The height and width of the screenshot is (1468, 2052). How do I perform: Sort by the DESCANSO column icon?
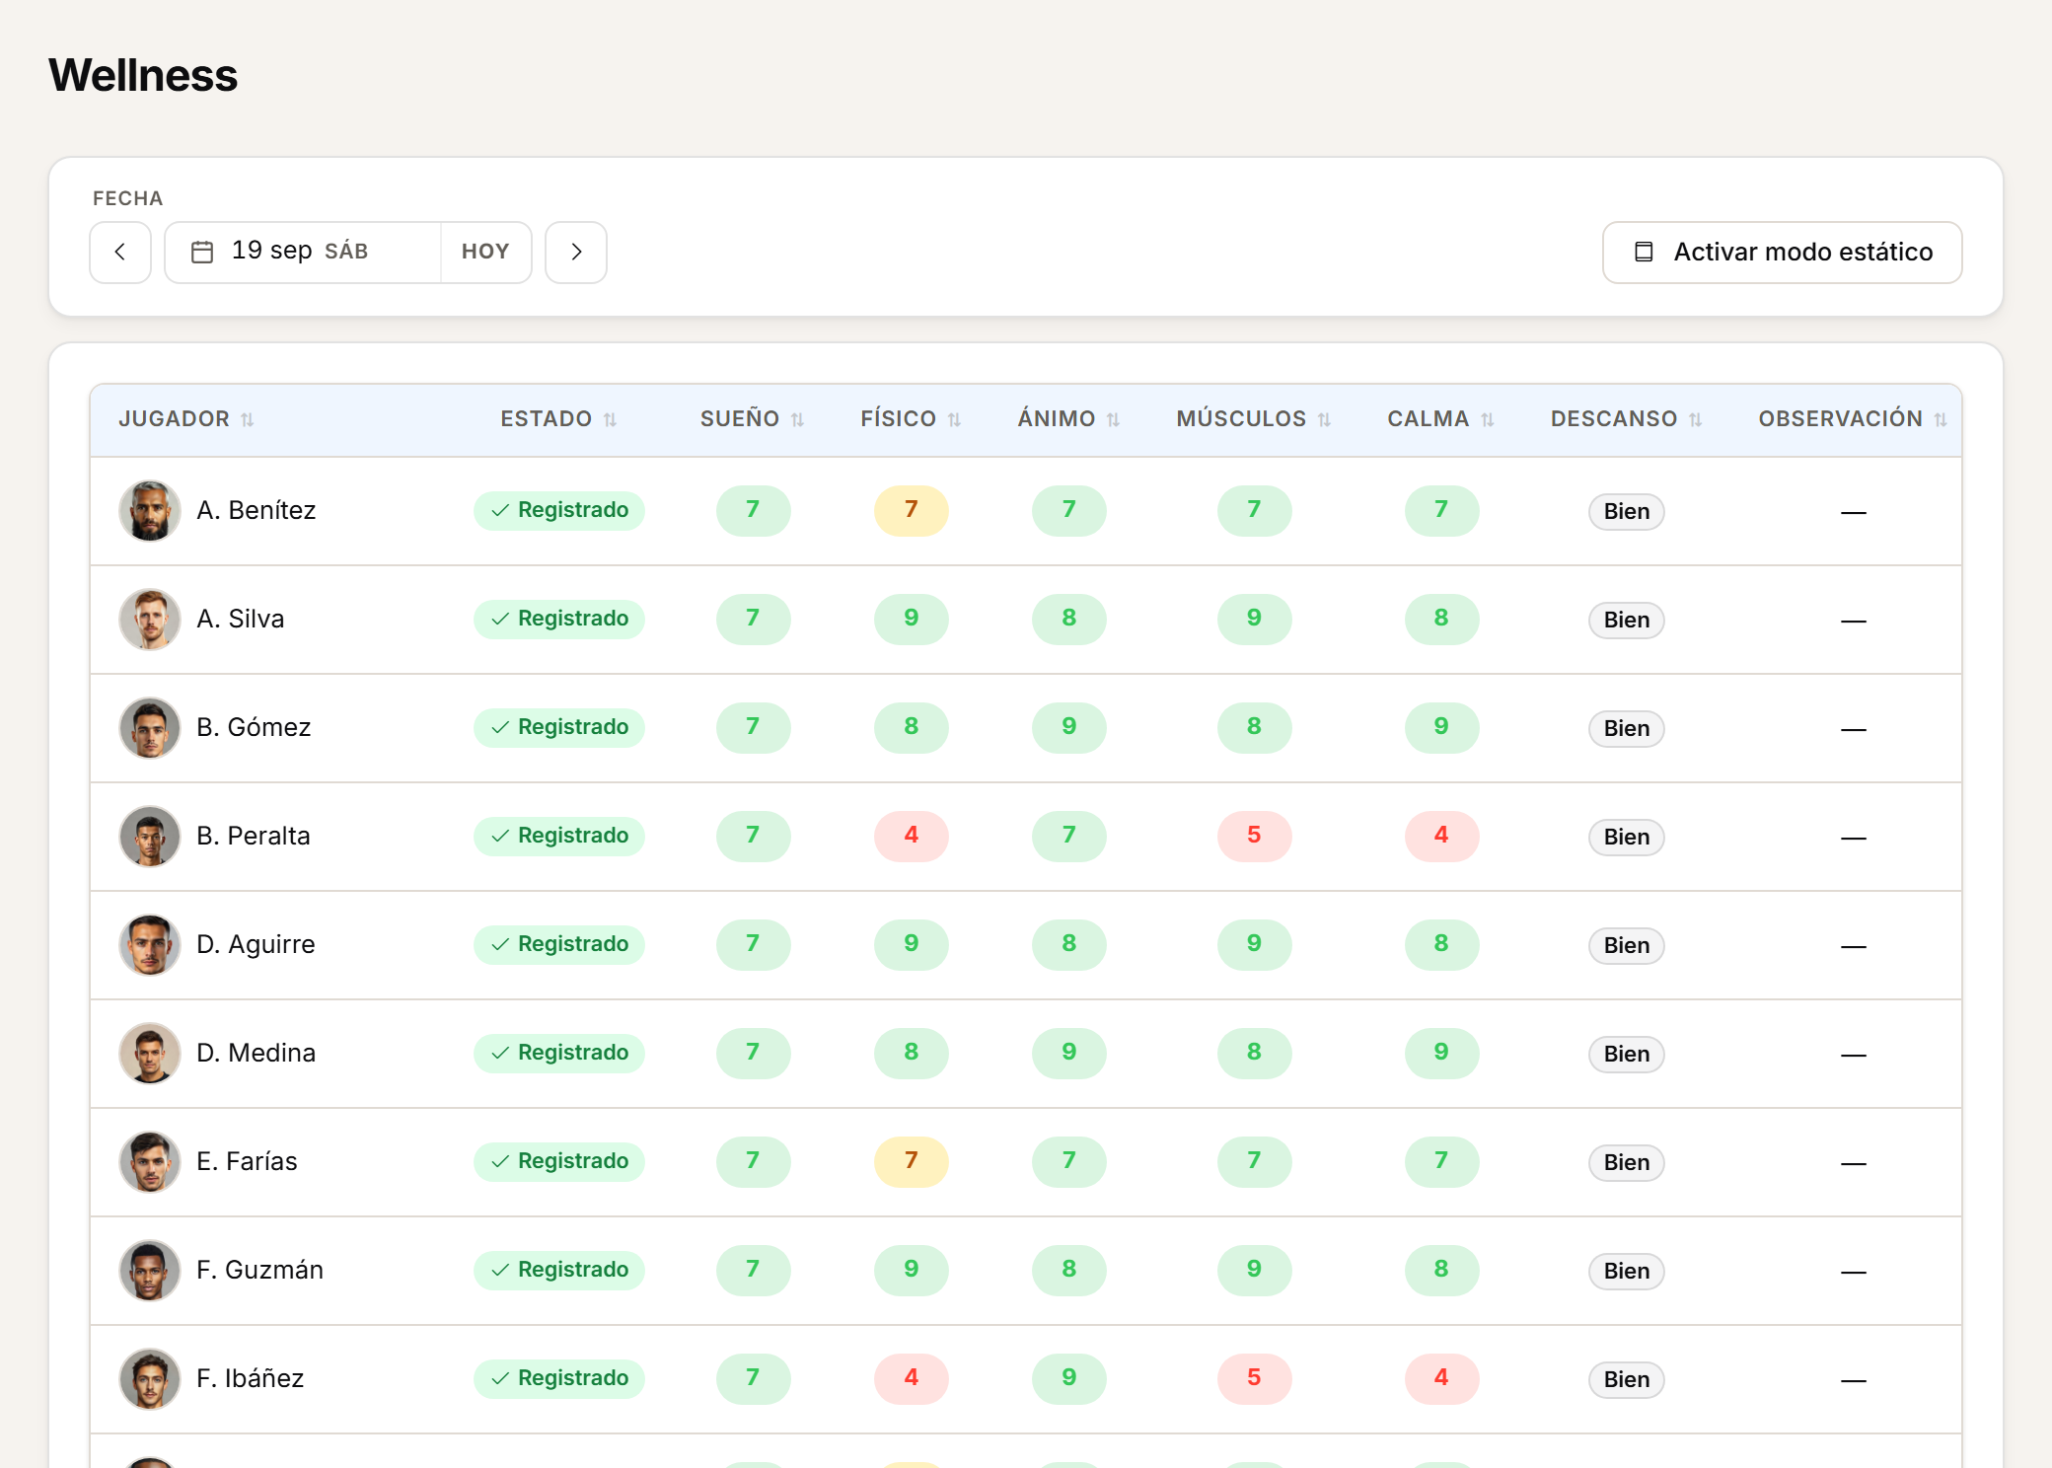click(1696, 420)
